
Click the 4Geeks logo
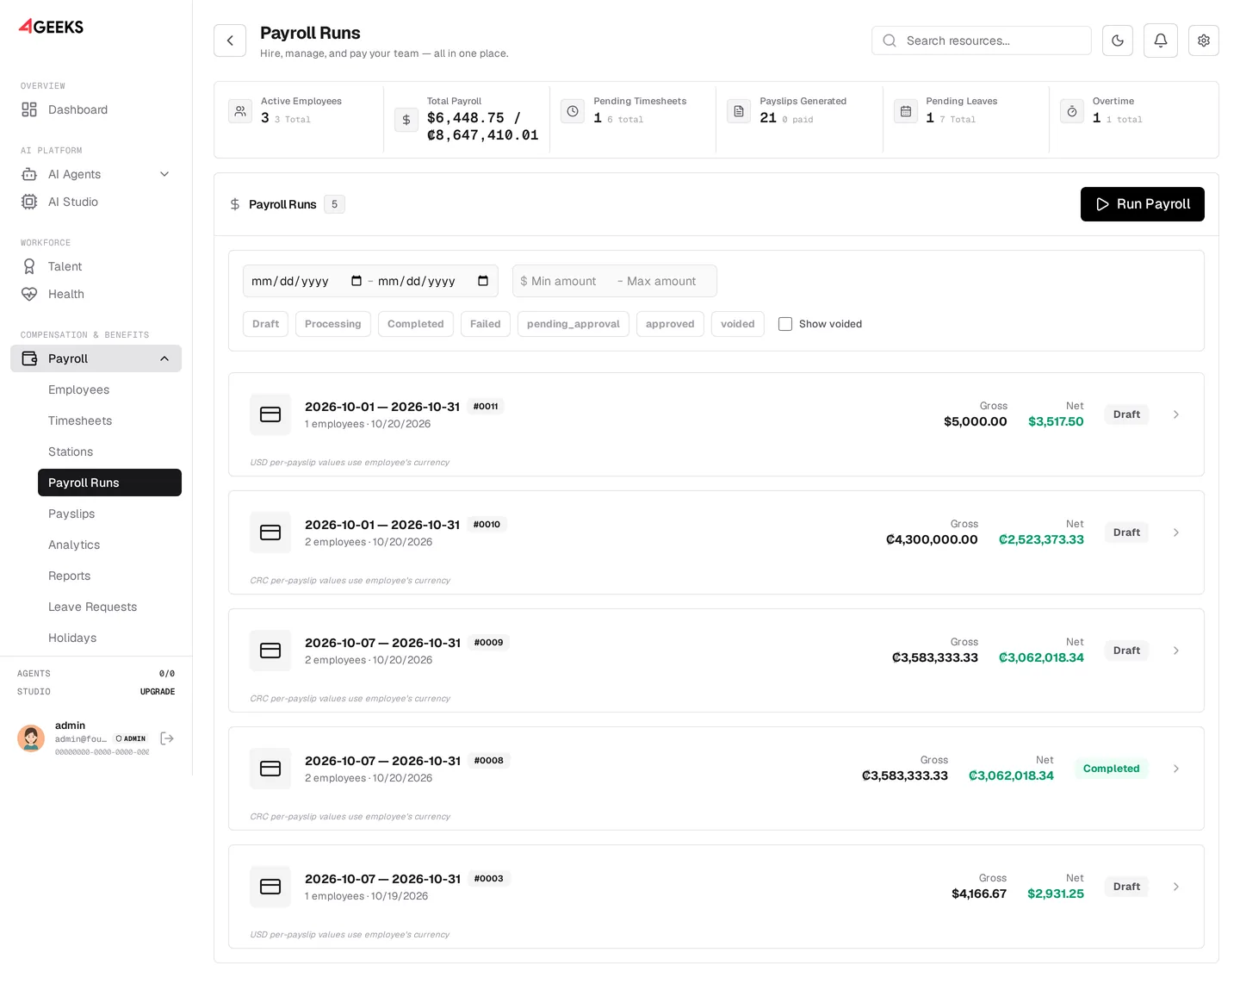pyautogui.click(x=52, y=27)
